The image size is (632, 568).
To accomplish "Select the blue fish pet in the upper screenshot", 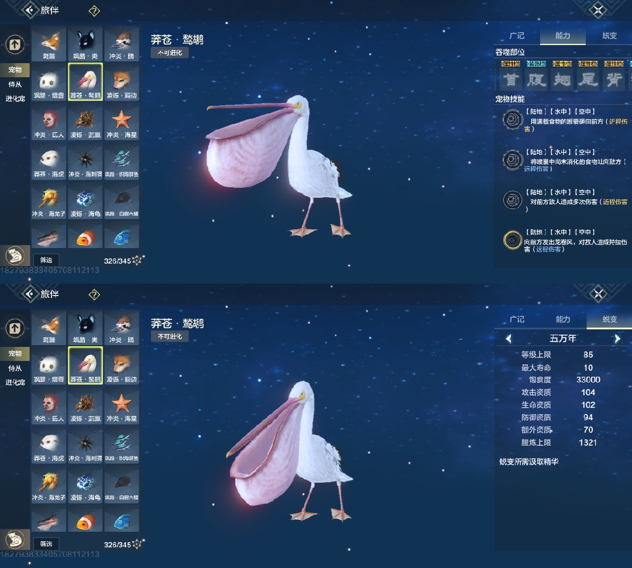I will [122, 236].
